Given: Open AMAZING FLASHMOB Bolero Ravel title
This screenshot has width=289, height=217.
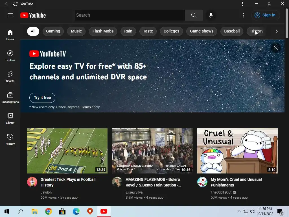Looking at the screenshot, I should (x=153, y=182).
